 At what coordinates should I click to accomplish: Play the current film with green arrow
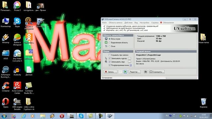(125, 72)
